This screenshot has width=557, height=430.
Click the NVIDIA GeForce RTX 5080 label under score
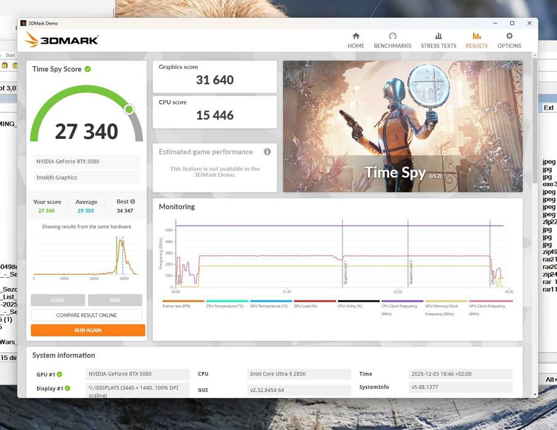86,161
